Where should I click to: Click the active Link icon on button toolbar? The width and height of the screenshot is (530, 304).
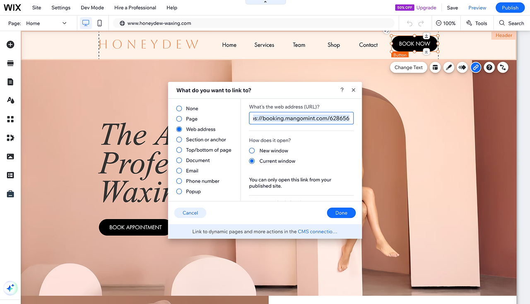tap(476, 67)
